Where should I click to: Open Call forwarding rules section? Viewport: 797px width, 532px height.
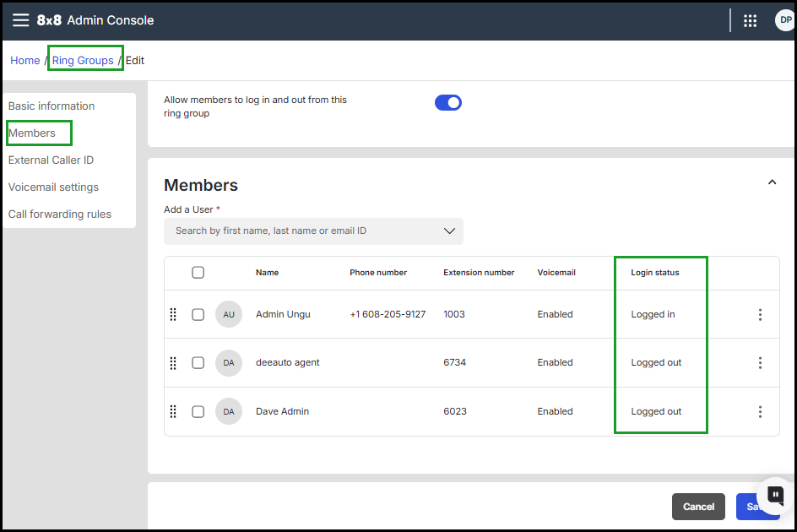tap(60, 214)
